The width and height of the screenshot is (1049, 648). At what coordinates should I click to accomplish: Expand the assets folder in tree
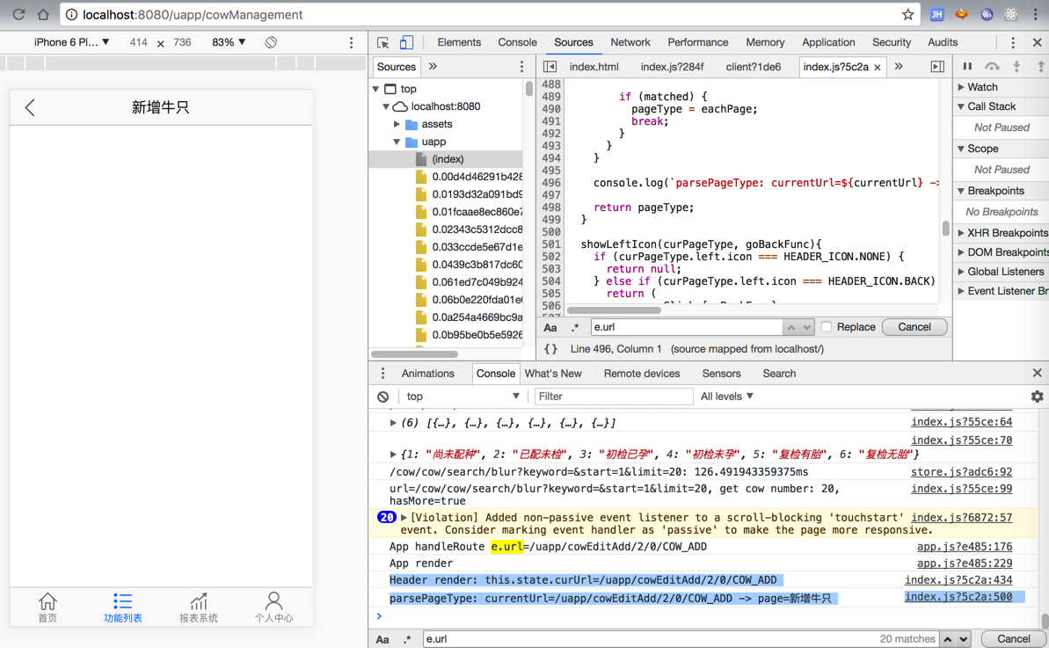(x=397, y=124)
